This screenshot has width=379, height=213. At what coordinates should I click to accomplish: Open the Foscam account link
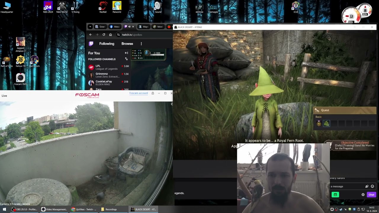pyautogui.click(x=139, y=93)
